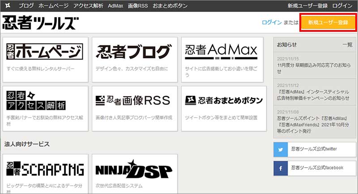Open the NINJA DSP service card
The height and width of the screenshot is (194, 358).
click(135, 174)
